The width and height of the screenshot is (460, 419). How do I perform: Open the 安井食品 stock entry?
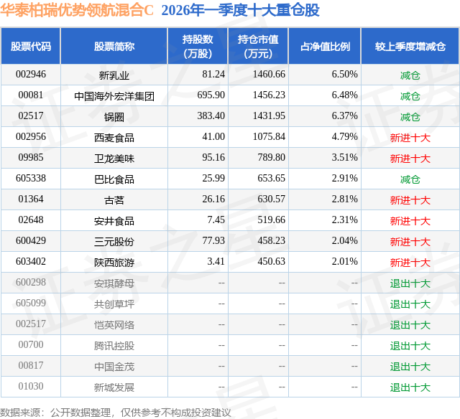point(114,221)
